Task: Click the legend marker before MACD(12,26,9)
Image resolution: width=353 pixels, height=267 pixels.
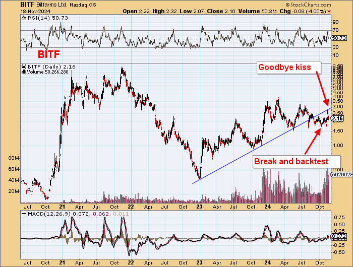Action: 23,215
